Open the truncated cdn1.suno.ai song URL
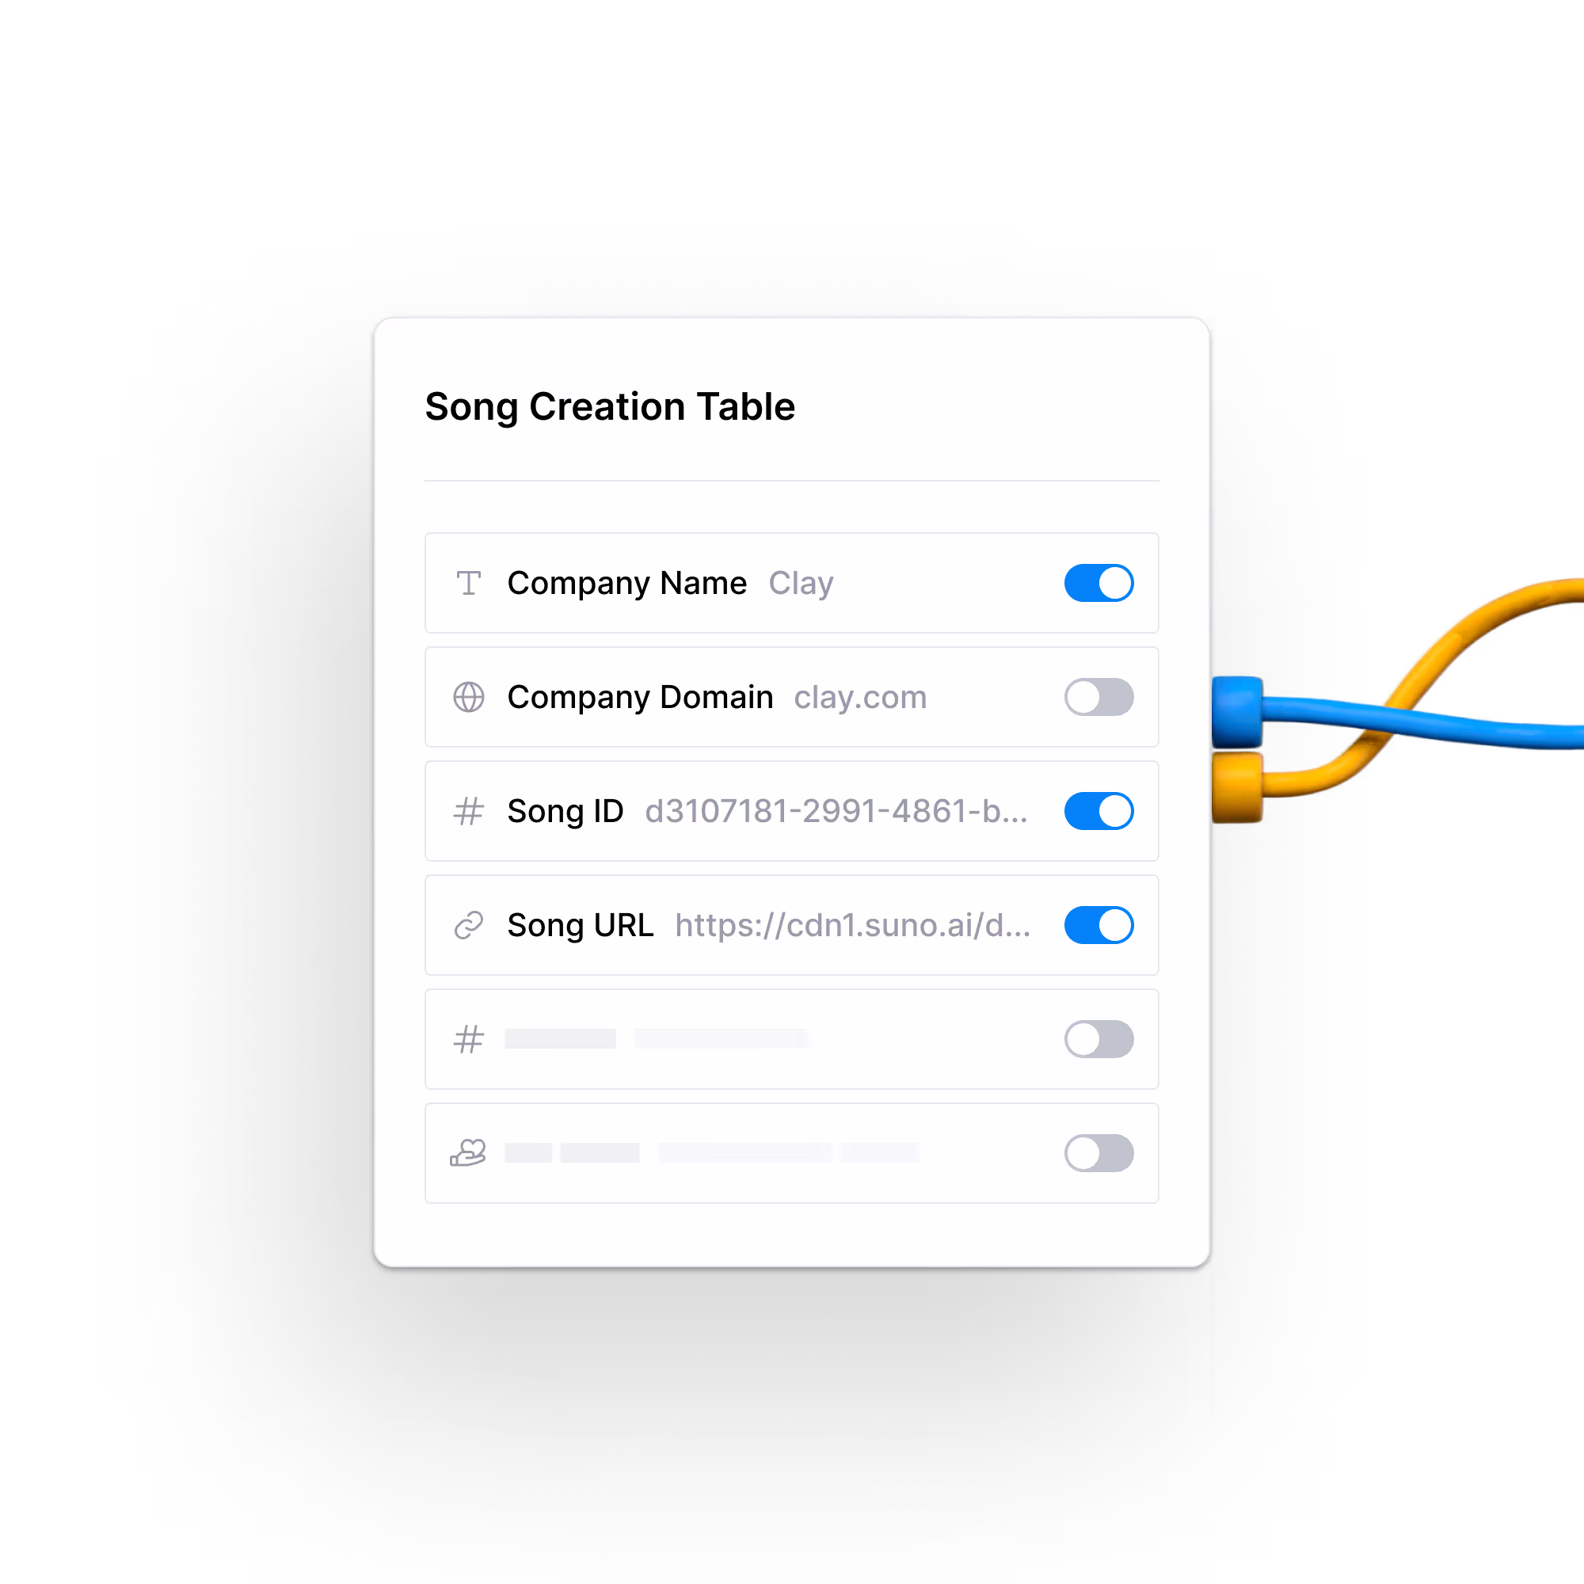Image resolution: width=1584 pixels, height=1584 pixels. [853, 925]
